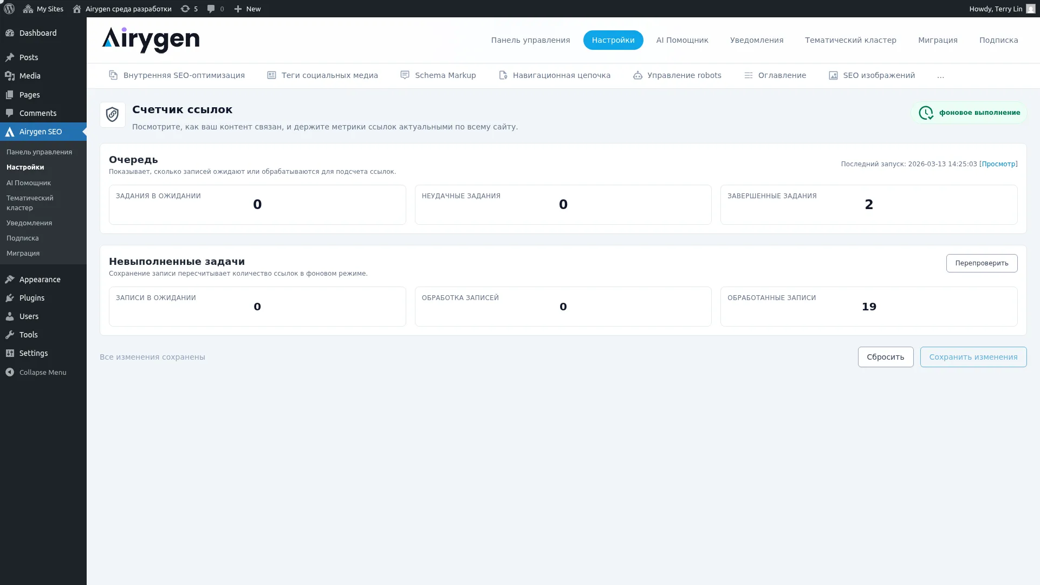Open the Просмотр last run link
This screenshot has height=585, width=1040.
(998, 164)
